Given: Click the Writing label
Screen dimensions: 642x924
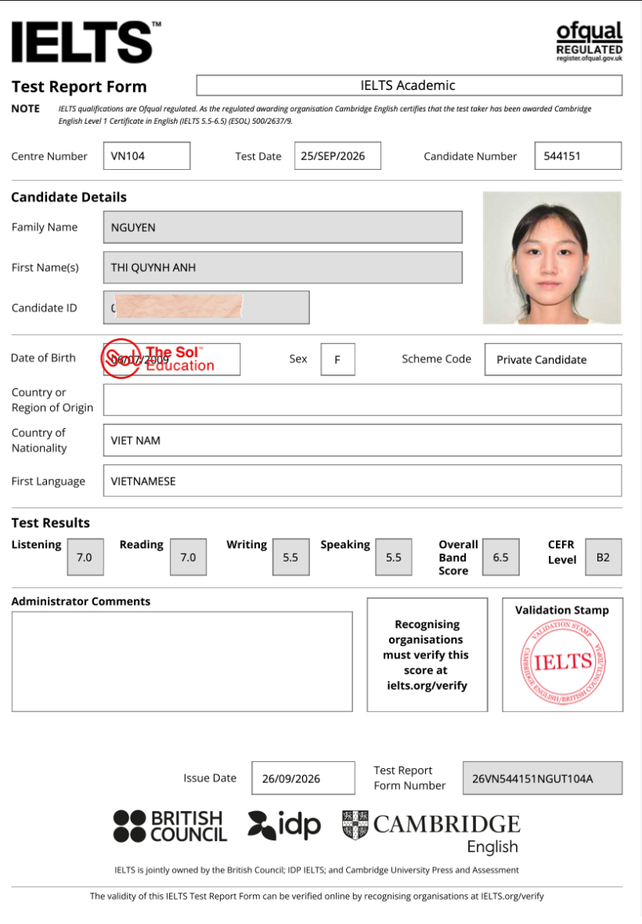Looking at the screenshot, I should click(247, 544).
